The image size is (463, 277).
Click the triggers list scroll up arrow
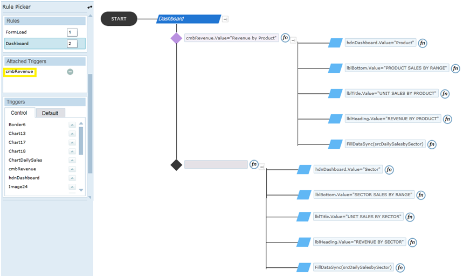pyautogui.click(x=81, y=123)
